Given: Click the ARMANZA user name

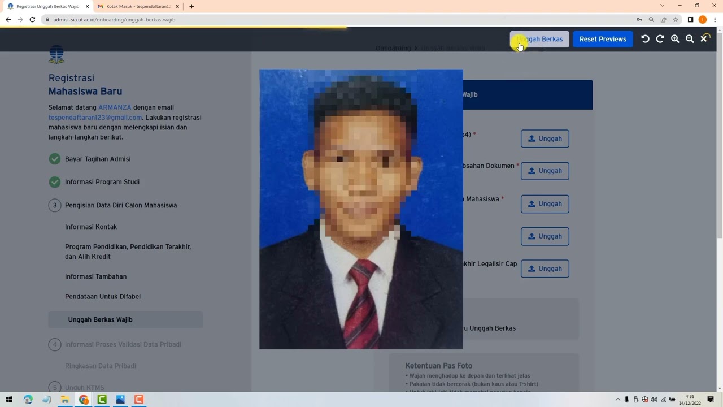Looking at the screenshot, I should click(x=115, y=107).
